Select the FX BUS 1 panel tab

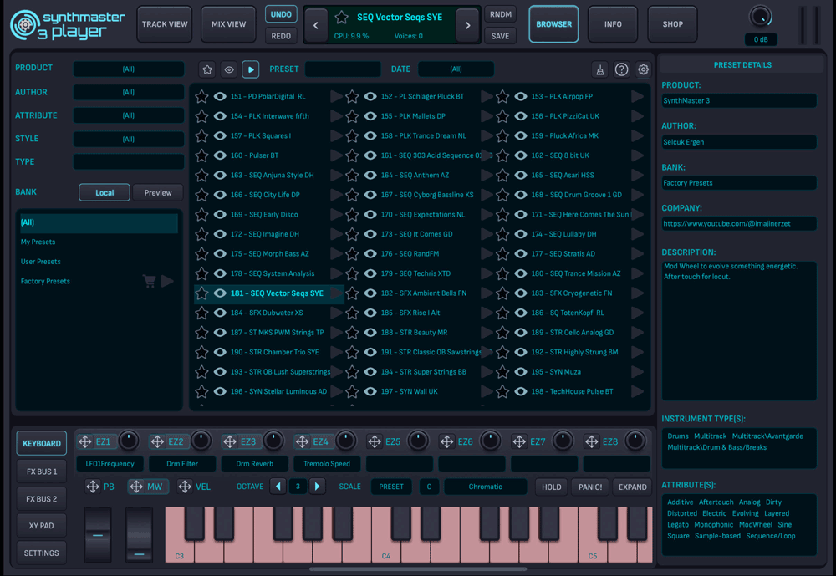pos(42,472)
